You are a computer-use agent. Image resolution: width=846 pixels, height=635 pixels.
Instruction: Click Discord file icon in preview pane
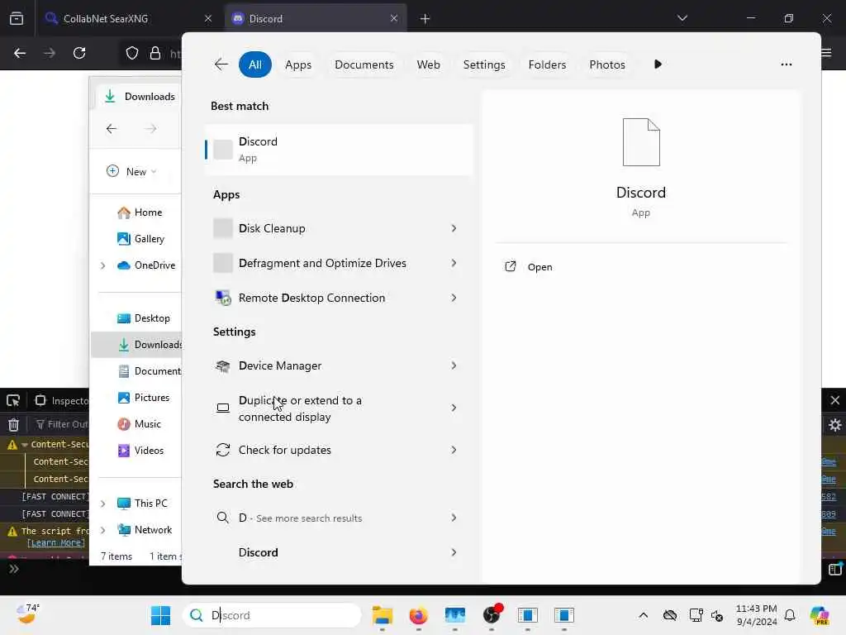coord(641,142)
